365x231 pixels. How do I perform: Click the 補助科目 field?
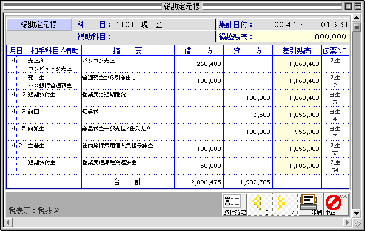[144, 36]
